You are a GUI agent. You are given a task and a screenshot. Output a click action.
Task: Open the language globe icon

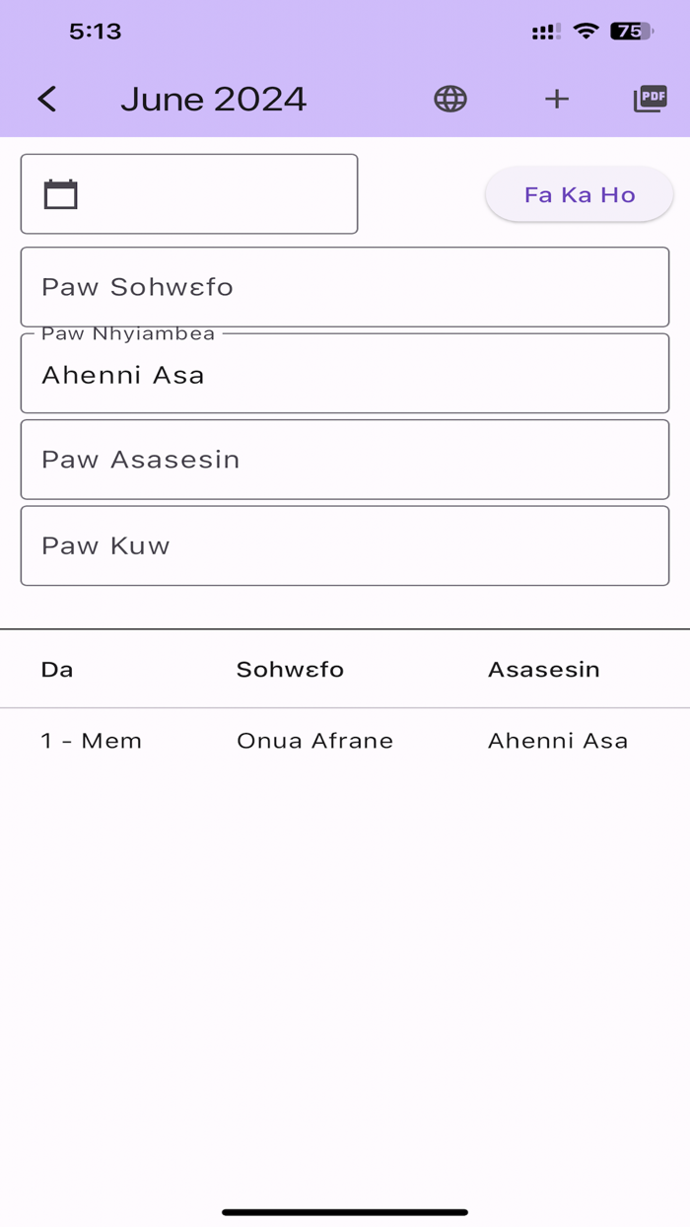tap(450, 99)
